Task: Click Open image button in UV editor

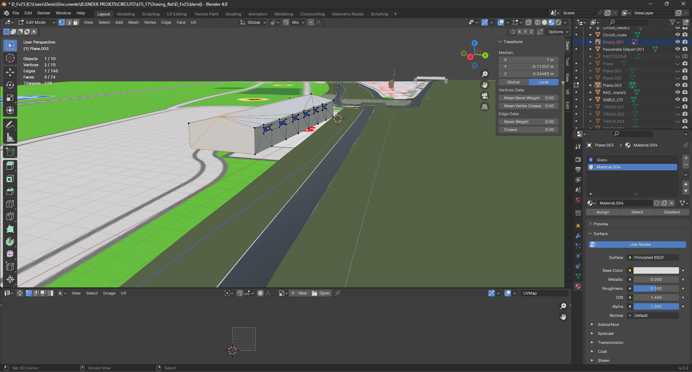Action: point(321,293)
